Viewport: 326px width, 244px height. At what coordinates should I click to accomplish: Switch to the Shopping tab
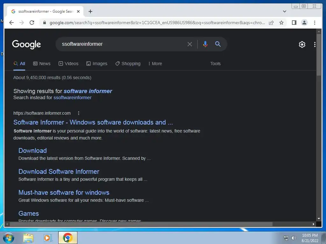click(x=128, y=64)
